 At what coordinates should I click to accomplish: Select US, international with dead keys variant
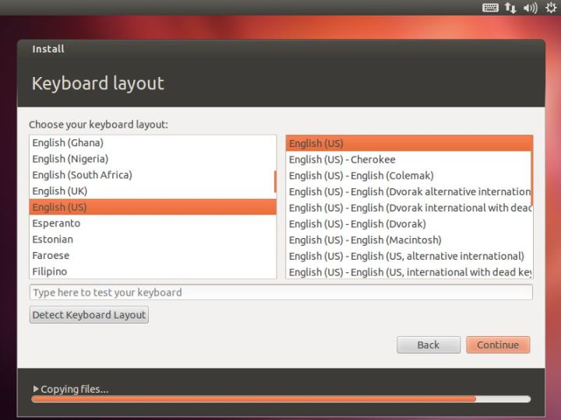(x=409, y=272)
